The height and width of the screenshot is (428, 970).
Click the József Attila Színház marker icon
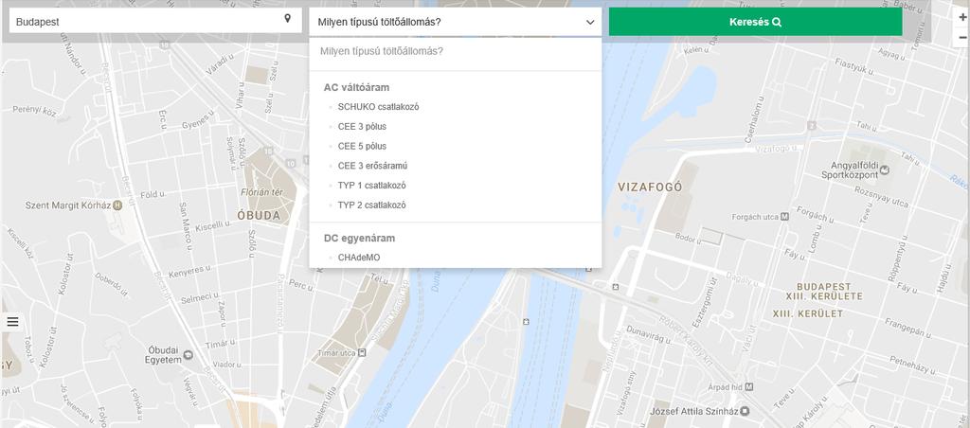[745, 411]
